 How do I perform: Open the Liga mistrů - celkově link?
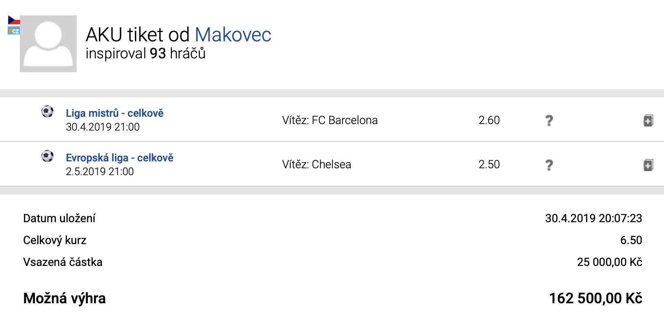115,113
